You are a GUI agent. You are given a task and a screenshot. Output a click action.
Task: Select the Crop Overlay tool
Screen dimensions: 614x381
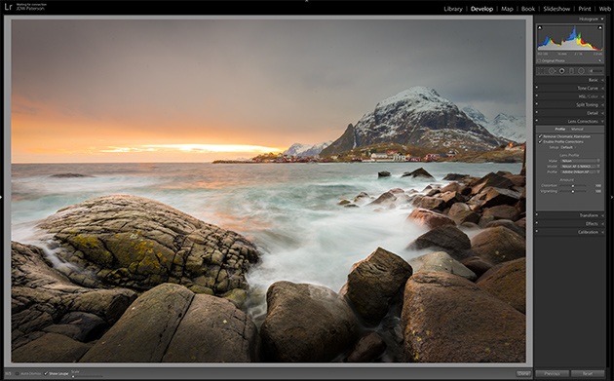[542, 71]
